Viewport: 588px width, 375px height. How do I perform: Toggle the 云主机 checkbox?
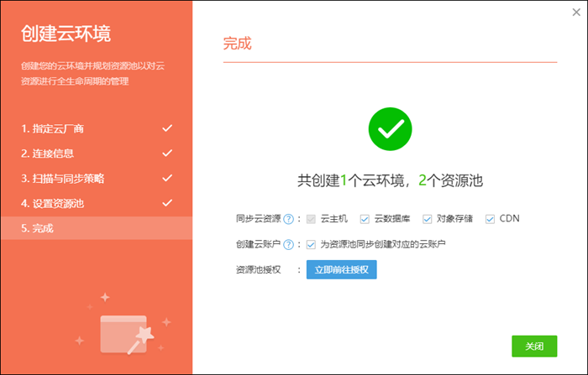[x=312, y=219]
